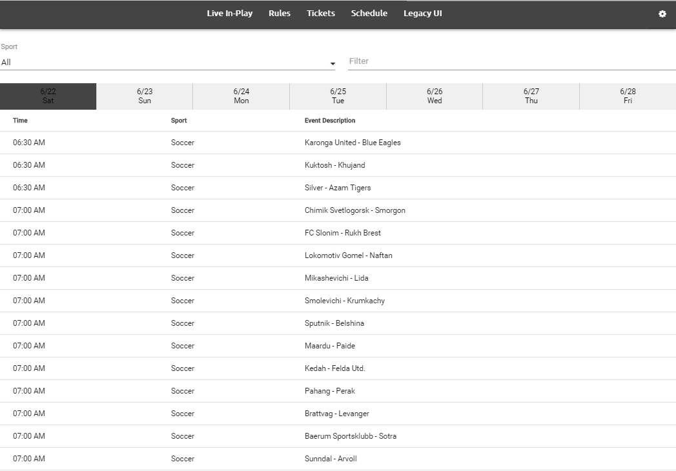Click the Pahang - Perak event
Screen dimensions: 676x471
[x=329, y=391]
